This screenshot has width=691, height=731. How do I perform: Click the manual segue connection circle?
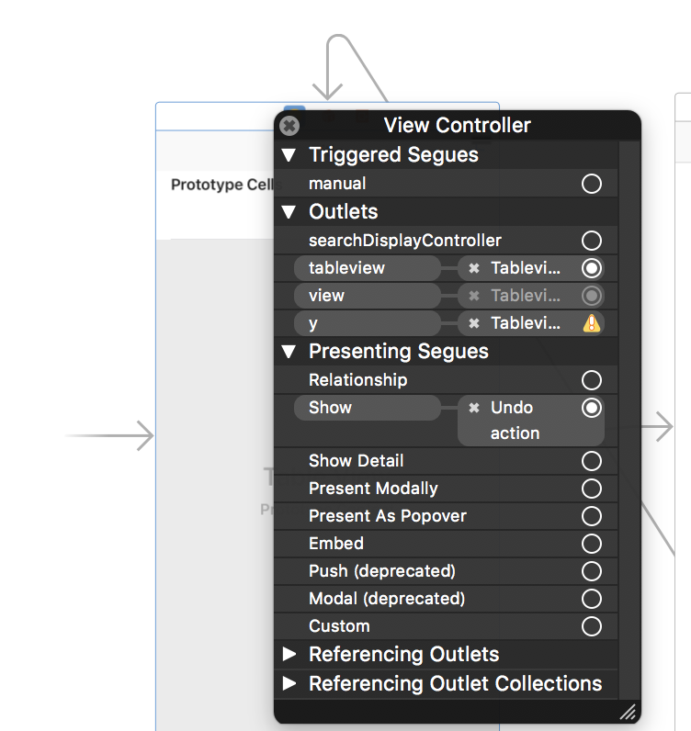click(x=592, y=184)
